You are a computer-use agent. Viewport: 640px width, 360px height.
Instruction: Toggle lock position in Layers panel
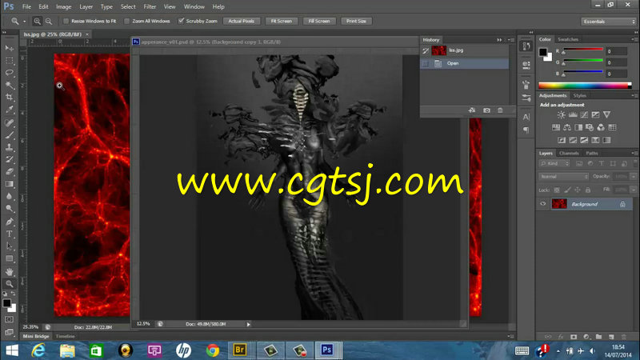click(x=578, y=190)
